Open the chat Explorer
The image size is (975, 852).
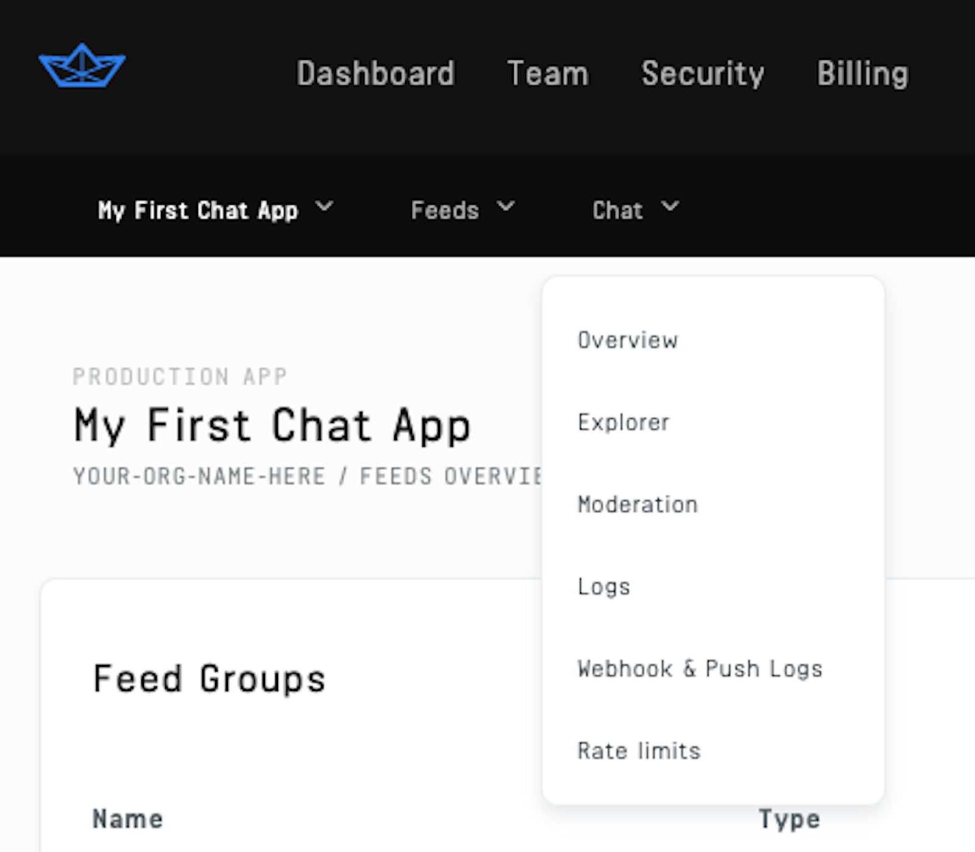click(x=623, y=422)
